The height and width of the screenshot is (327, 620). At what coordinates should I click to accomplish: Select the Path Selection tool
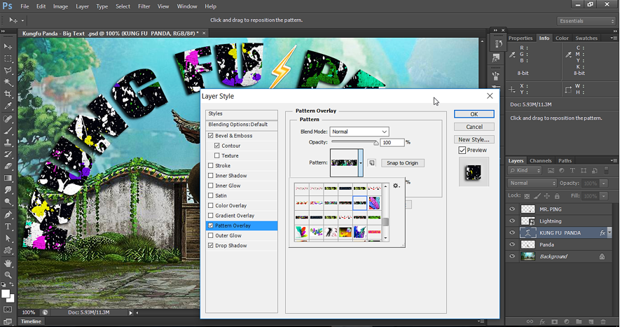[x=8, y=239]
